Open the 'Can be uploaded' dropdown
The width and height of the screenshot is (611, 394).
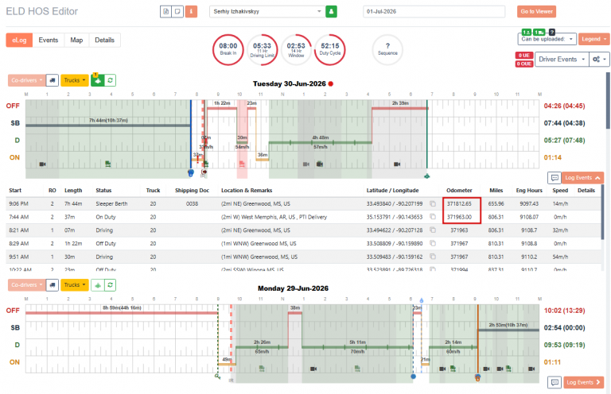pyautogui.click(x=547, y=39)
